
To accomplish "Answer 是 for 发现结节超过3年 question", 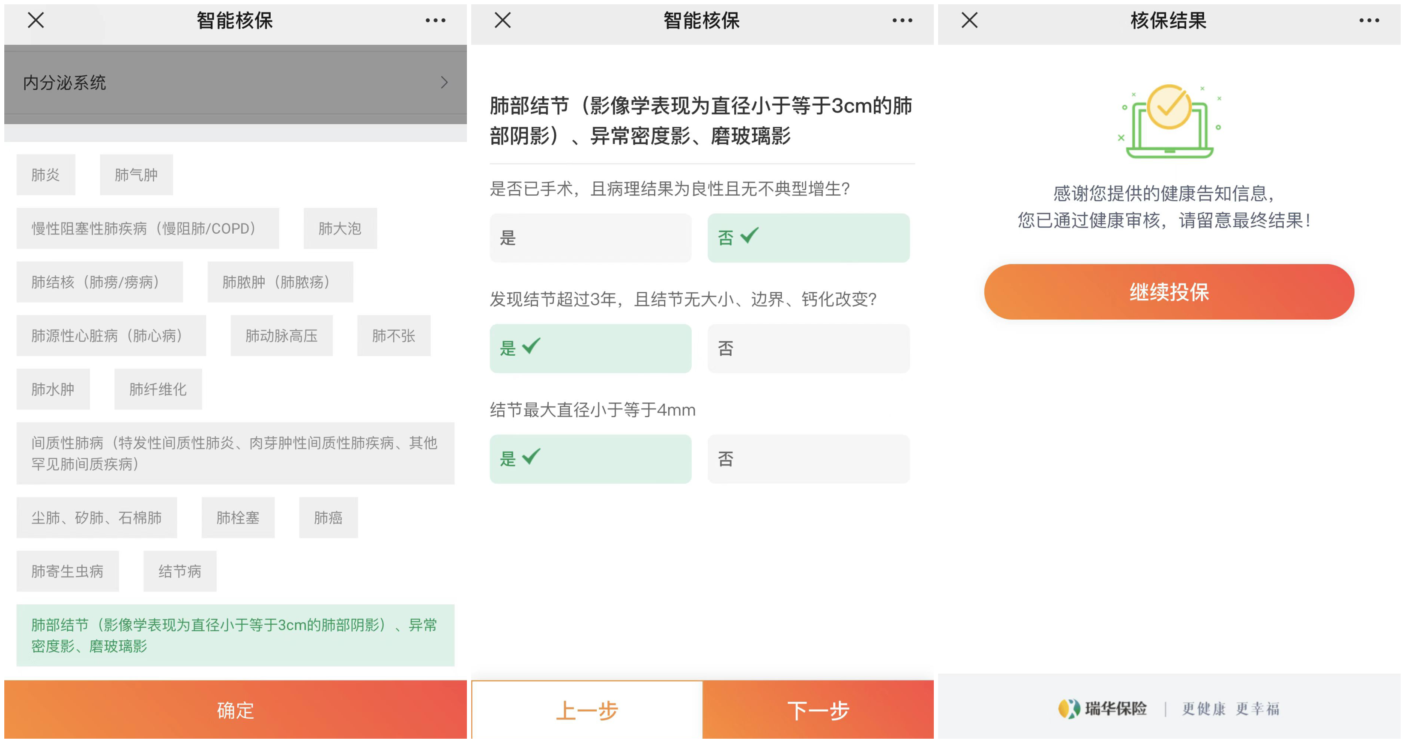I will coord(591,349).
